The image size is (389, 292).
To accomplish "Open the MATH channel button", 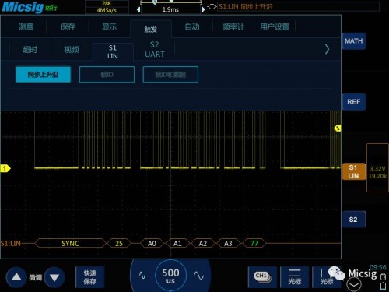I will click(354, 41).
